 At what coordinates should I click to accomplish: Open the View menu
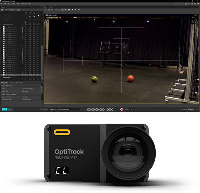point(9,4)
